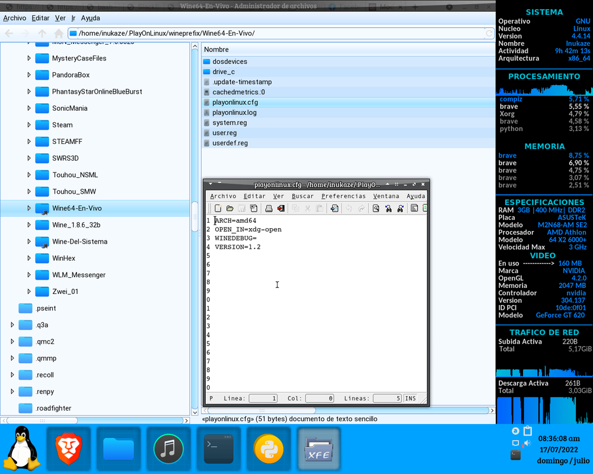Screen dimensions: 593x474
Task: Open the editor's Buscar menu
Action: tap(302, 196)
